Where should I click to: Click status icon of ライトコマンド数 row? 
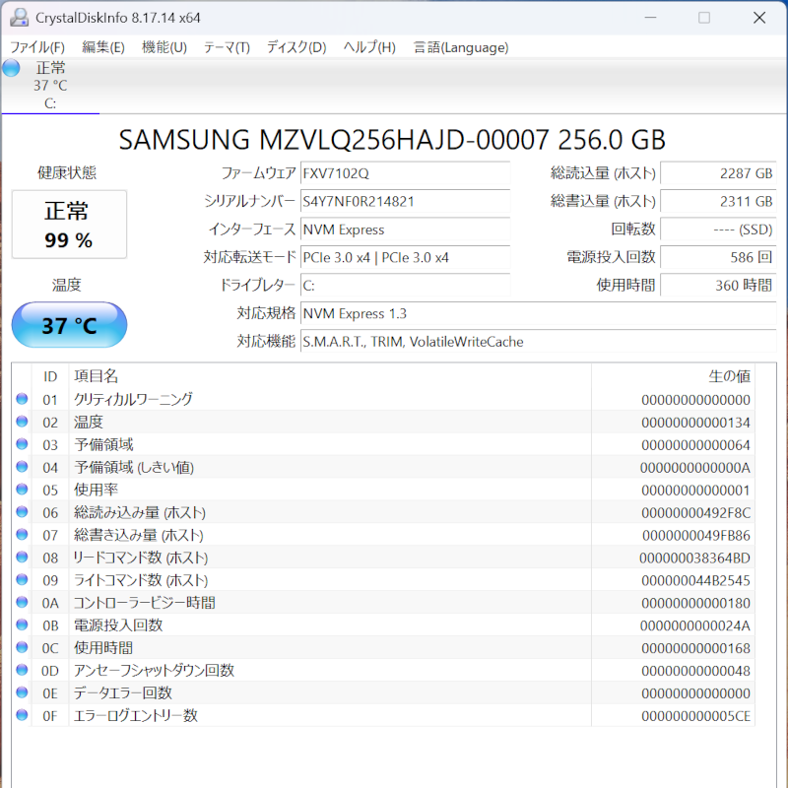click(22, 580)
